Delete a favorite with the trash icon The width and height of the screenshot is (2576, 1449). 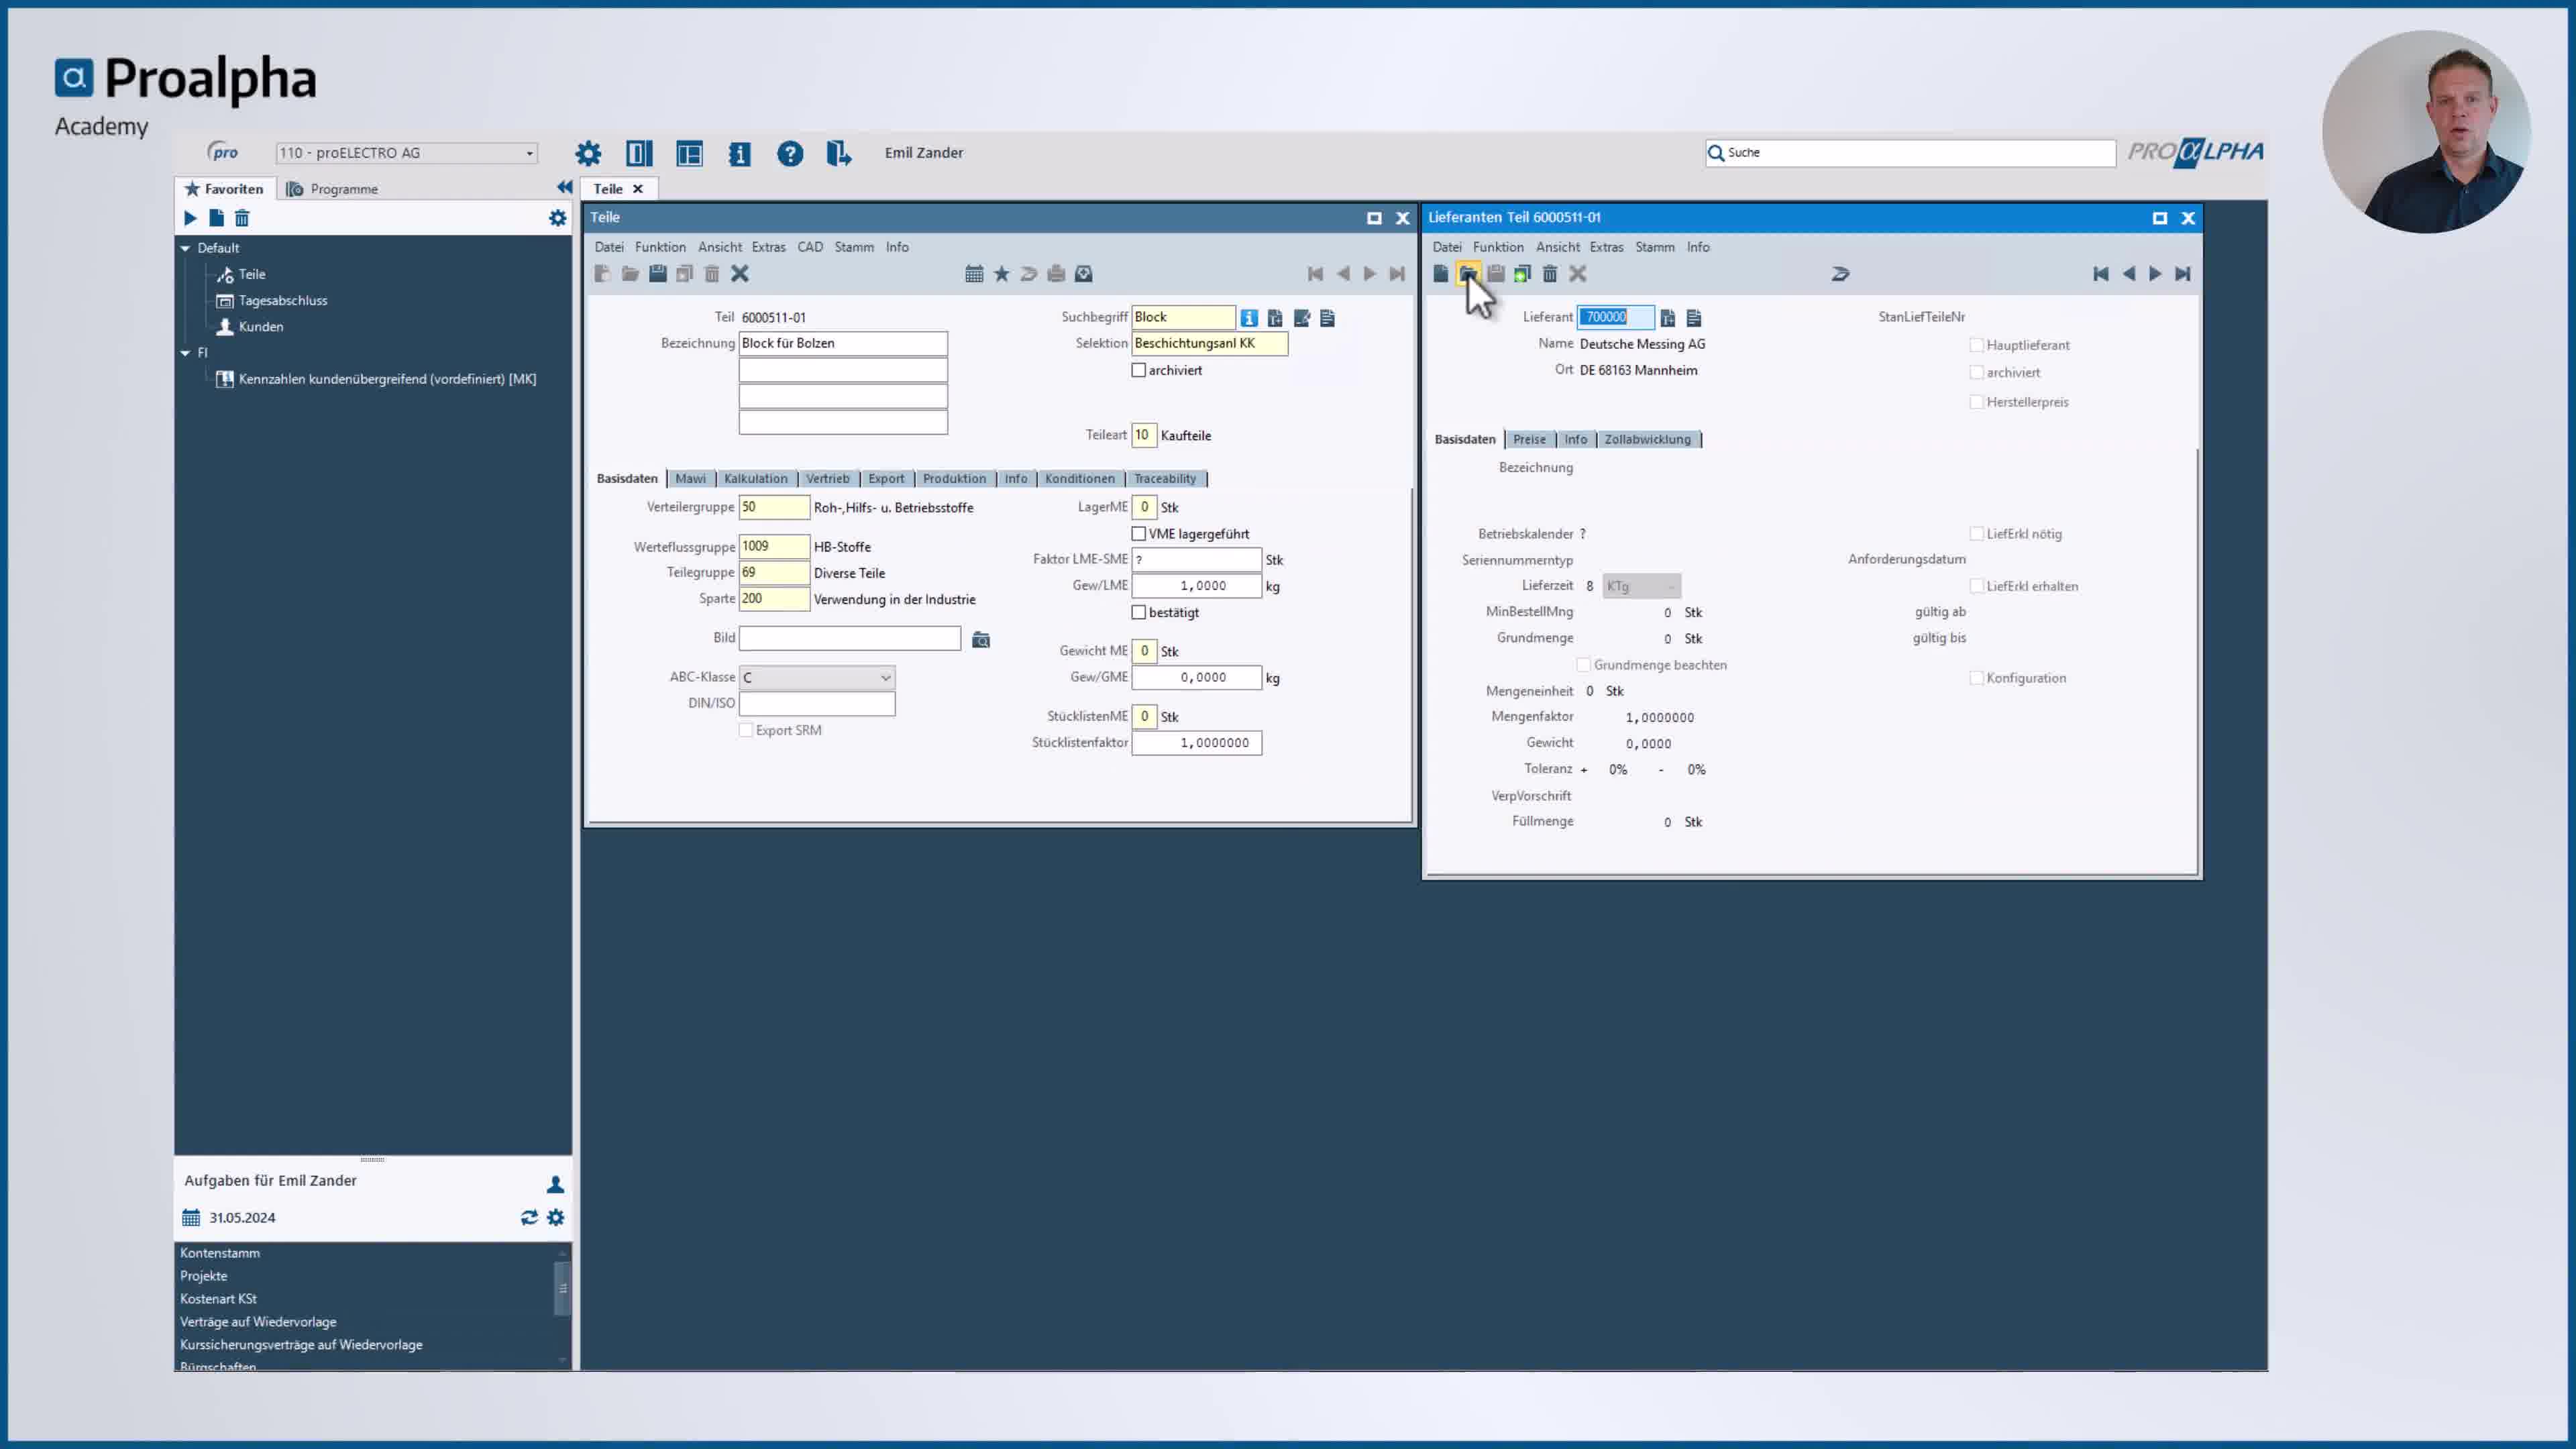pyautogui.click(x=242, y=218)
